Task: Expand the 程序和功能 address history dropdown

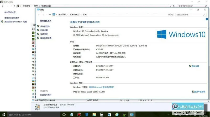Action: 171,6
